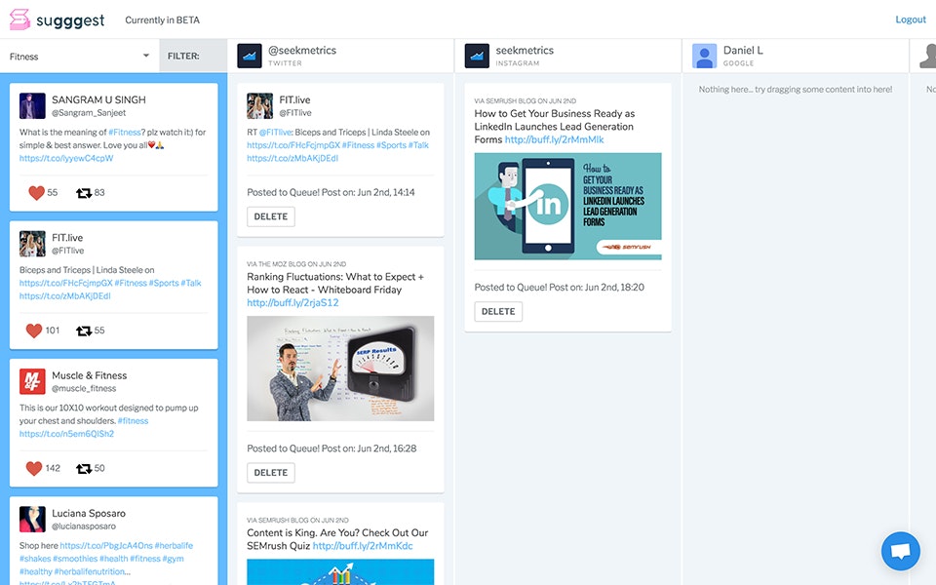Click the #herbalife hashtag
Image resolution: width=936 pixels, height=585 pixels.
pyautogui.click(x=174, y=546)
